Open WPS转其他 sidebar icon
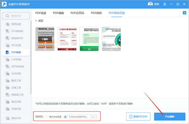Image resolution: width=189 pixels, height=124 pixels. point(8,66)
